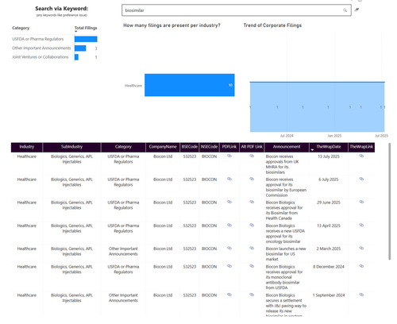Viewport: 397px width, 324px height.
Task: Click 13 July 2025 date cell
Action: (x=329, y=156)
